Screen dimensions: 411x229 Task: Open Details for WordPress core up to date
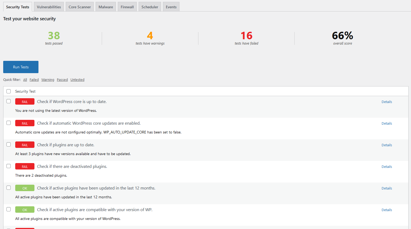[387, 102]
